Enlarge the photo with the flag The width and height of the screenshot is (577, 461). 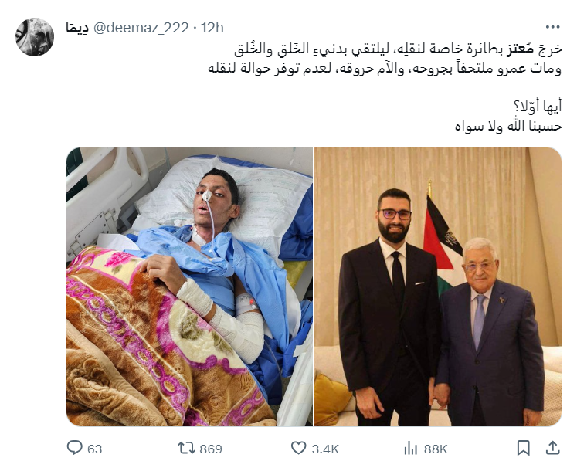click(x=438, y=286)
